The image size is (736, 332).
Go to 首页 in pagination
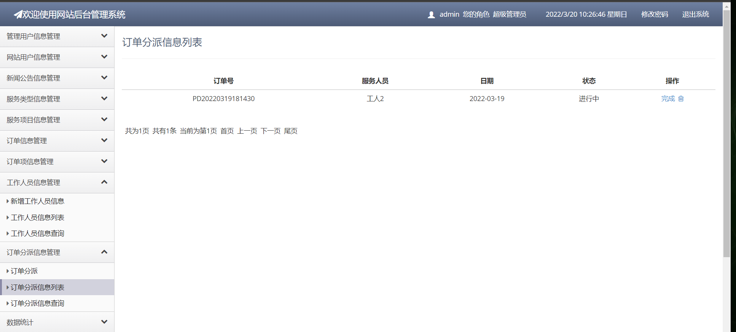click(x=227, y=131)
